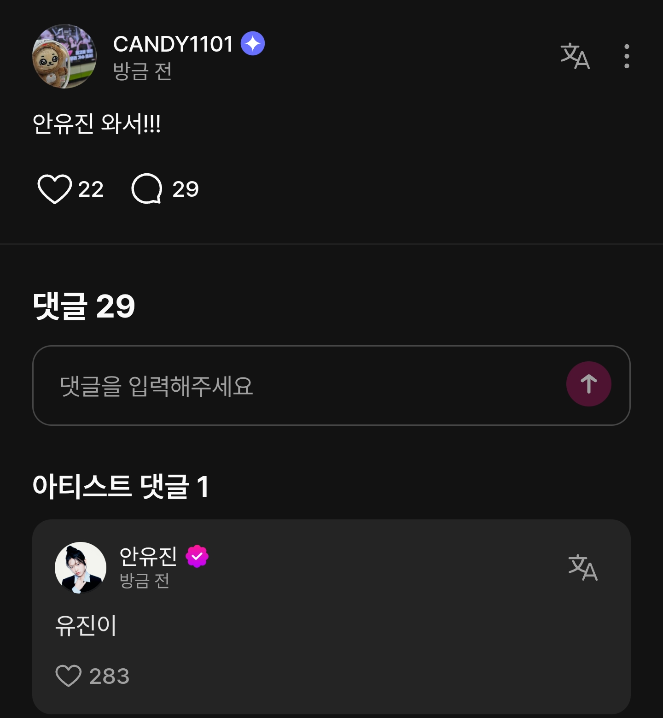Tap the blue star badge next to CANDY1101
This screenshot has width=663, height=718.
(253, 44)
